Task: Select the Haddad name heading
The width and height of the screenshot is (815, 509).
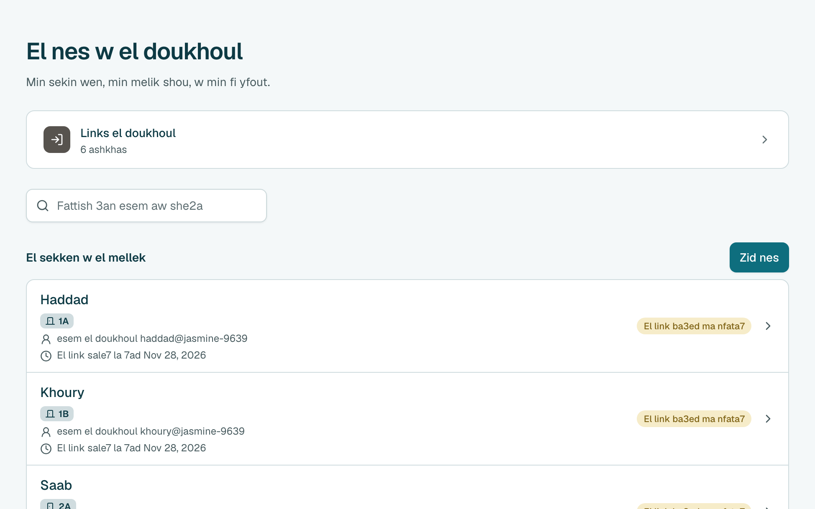Action: click(64, 300)
